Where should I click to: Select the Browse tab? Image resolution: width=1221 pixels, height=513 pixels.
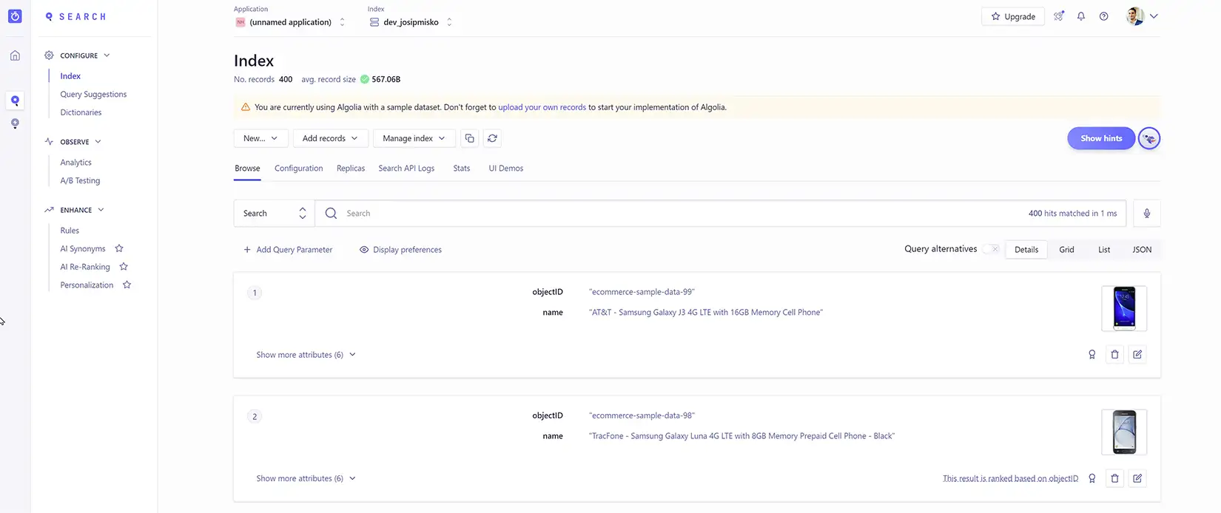(247, 169)
